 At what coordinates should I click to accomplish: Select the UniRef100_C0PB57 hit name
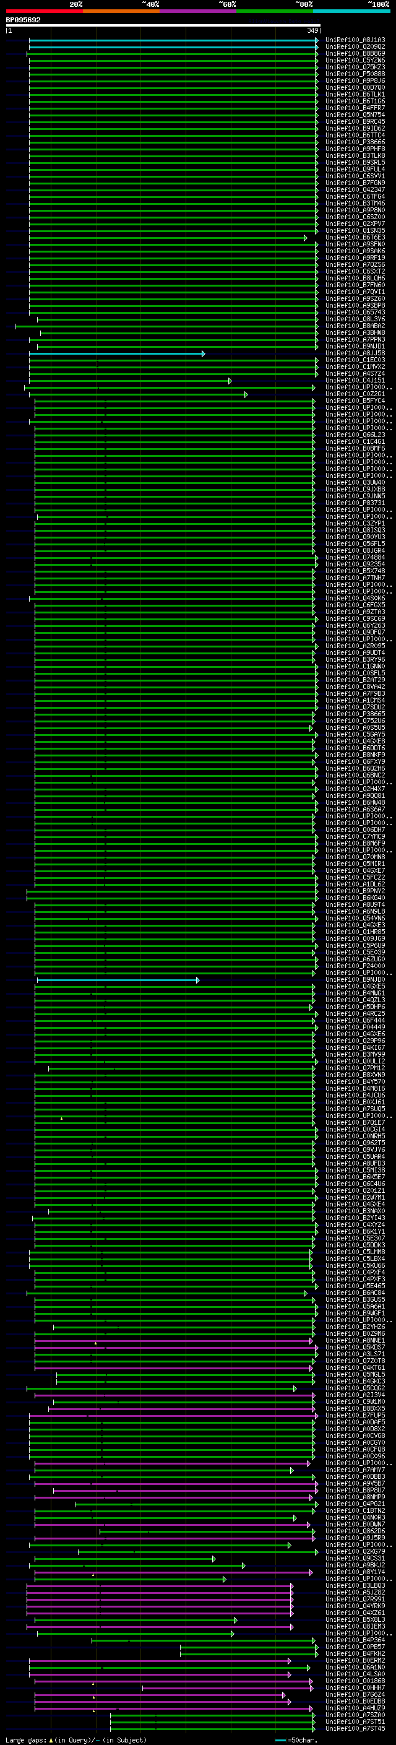[x=355, y=1647]
